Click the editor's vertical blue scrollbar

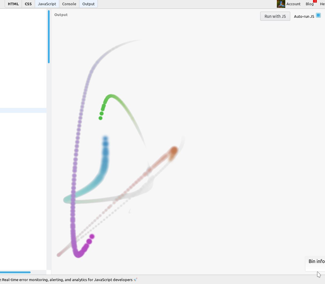pyautogui.click(x=49, y=37)
